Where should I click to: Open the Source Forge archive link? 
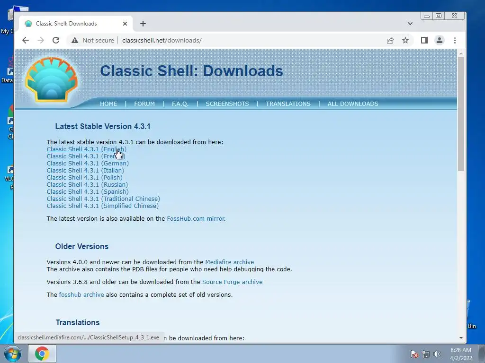coord(232,282)
